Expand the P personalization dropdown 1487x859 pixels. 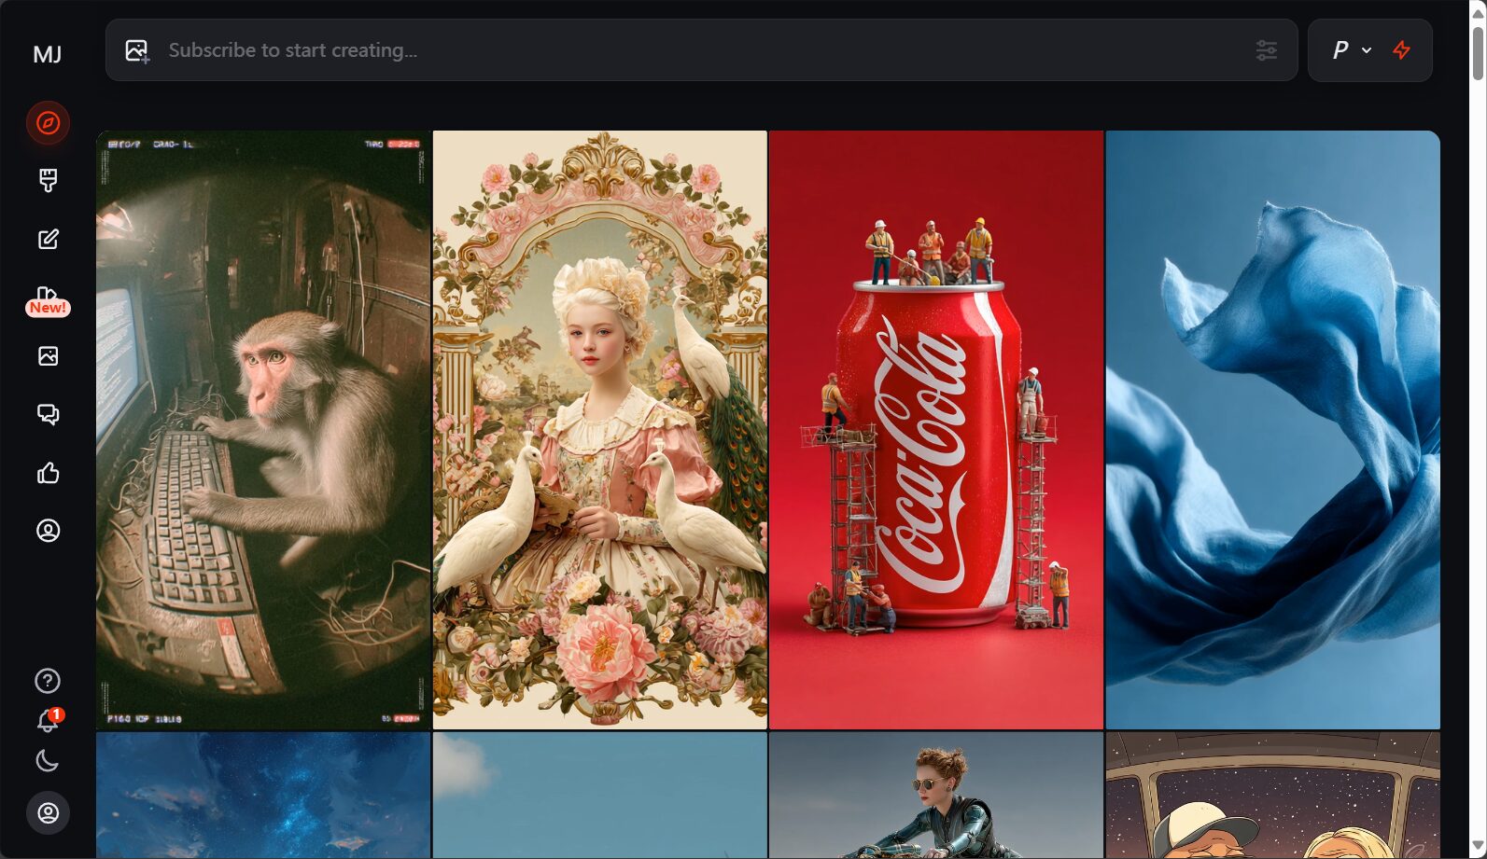[x=1351, y=50]
